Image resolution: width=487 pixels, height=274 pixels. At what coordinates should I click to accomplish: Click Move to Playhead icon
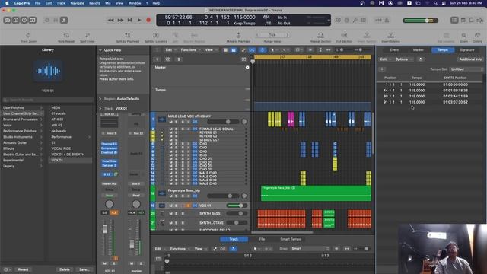[238, 36]
